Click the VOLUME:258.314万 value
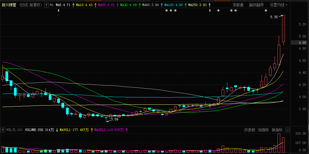This screenshot has width=309, height=154. [x=39, y=130]
